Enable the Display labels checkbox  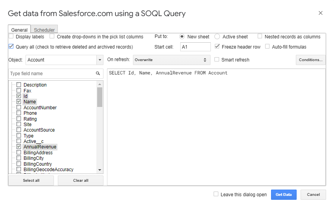click(11, 36)
